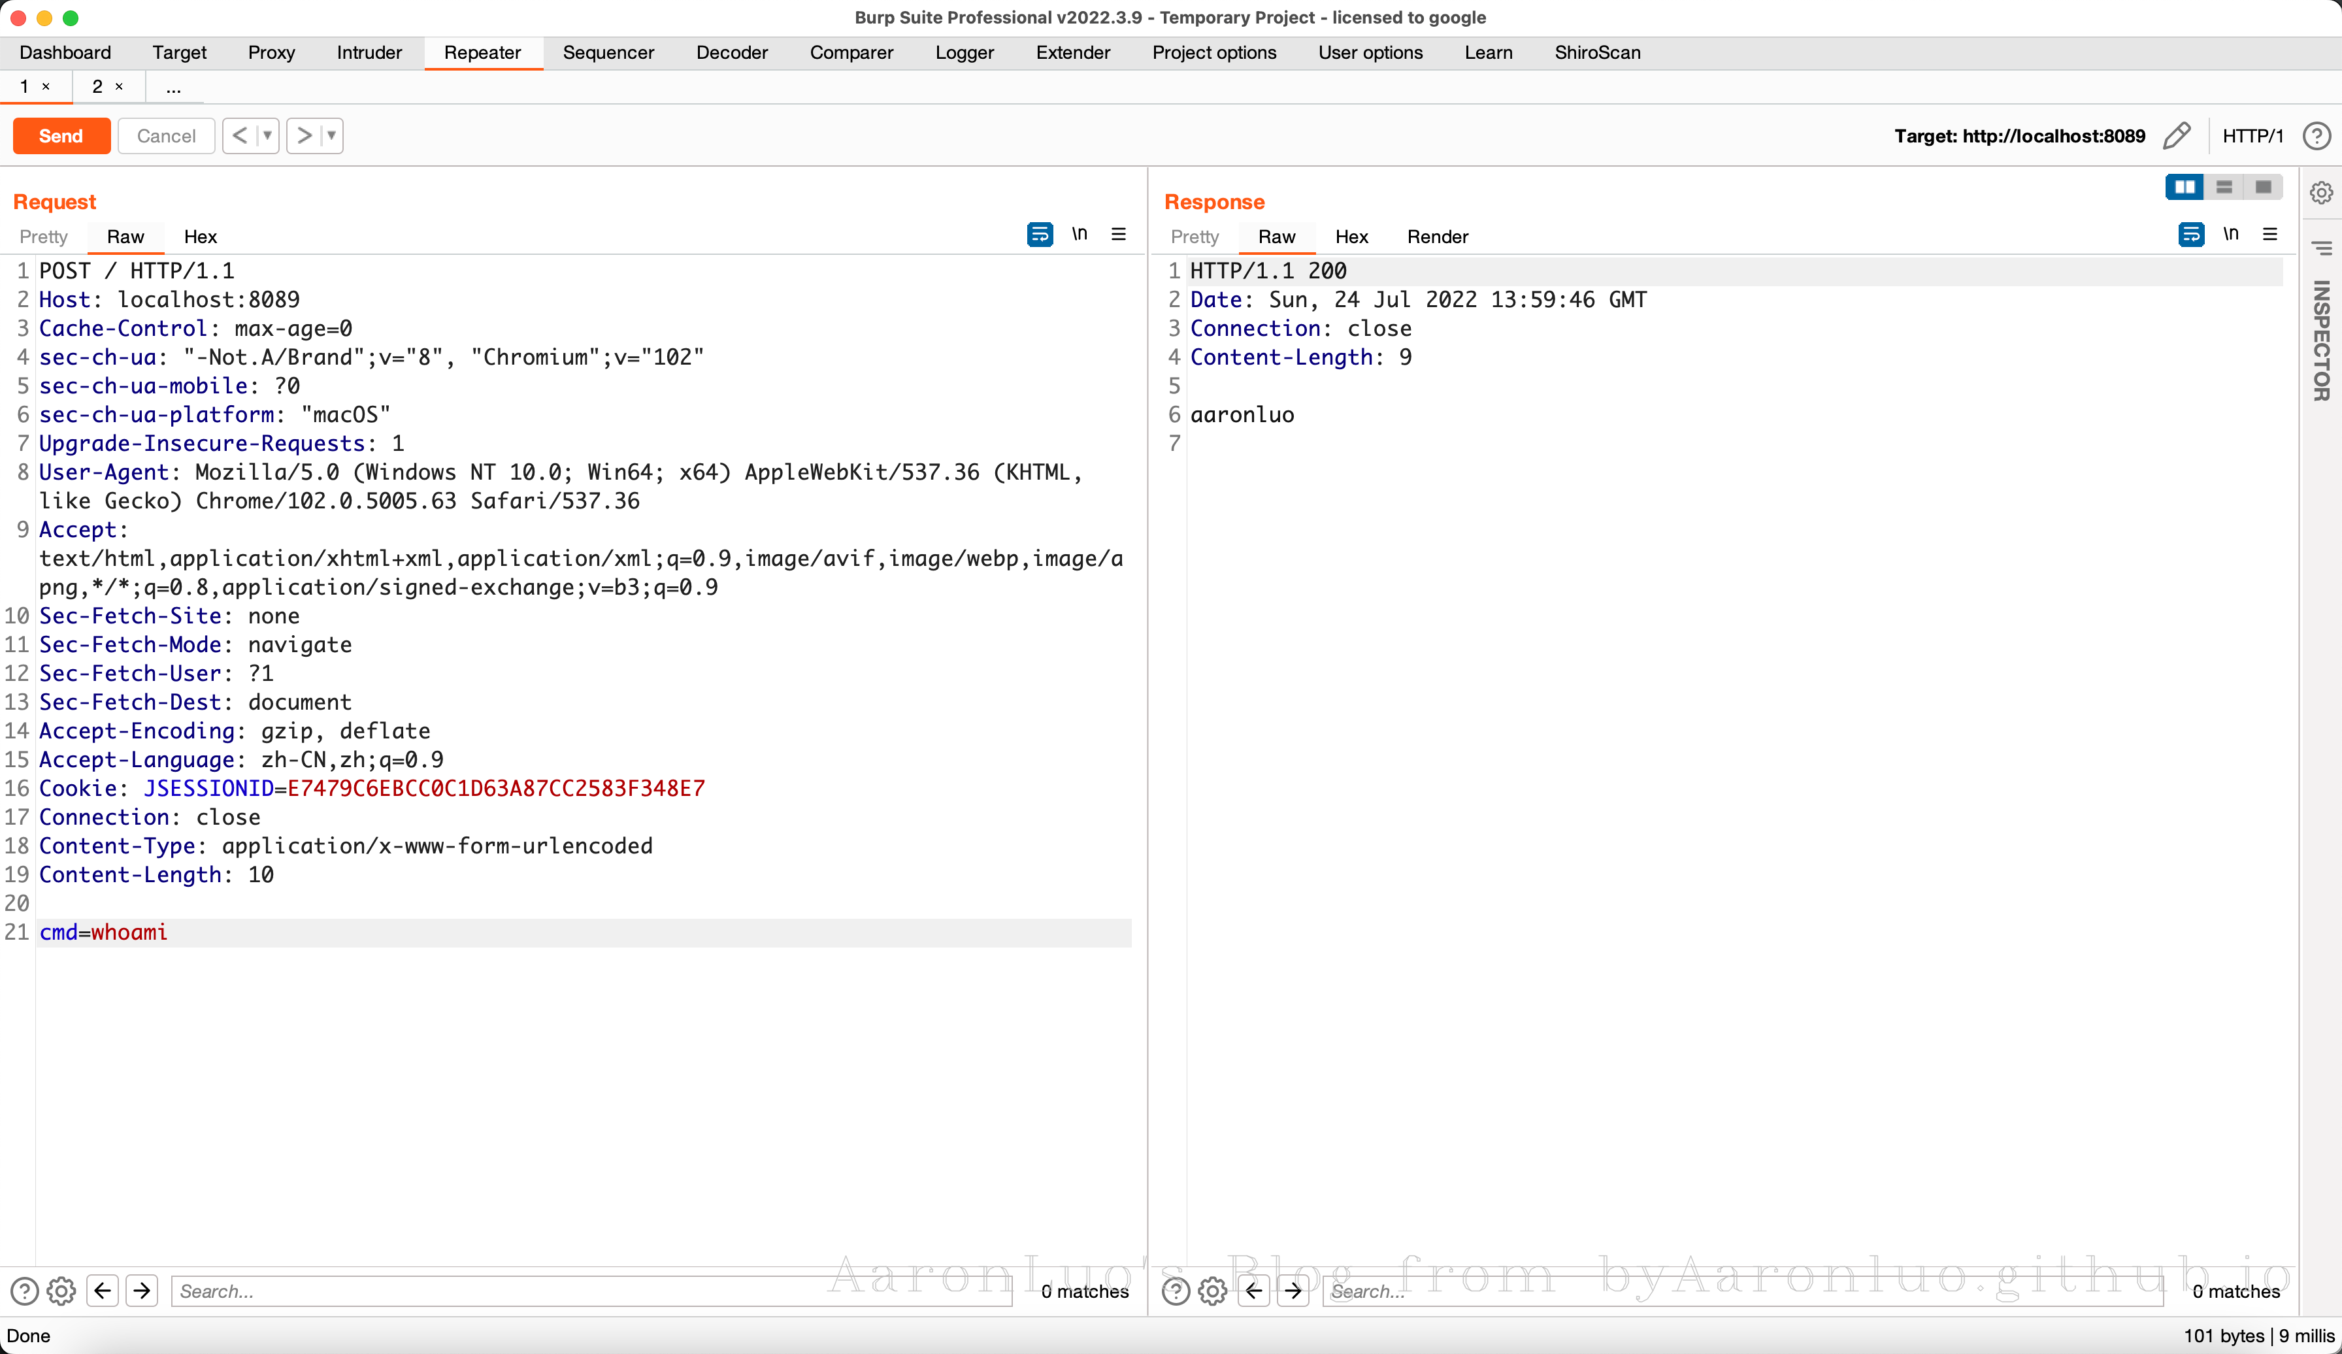Screen dimensions: 2342x1354
Task: Select Repeater sub-tab 2
Action: (97, 86)
